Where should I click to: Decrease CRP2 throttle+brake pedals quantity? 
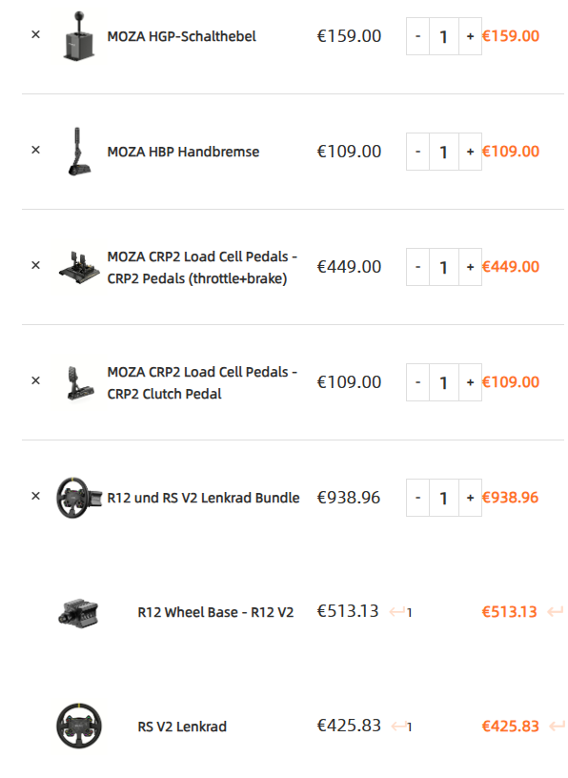pos(417,267)
